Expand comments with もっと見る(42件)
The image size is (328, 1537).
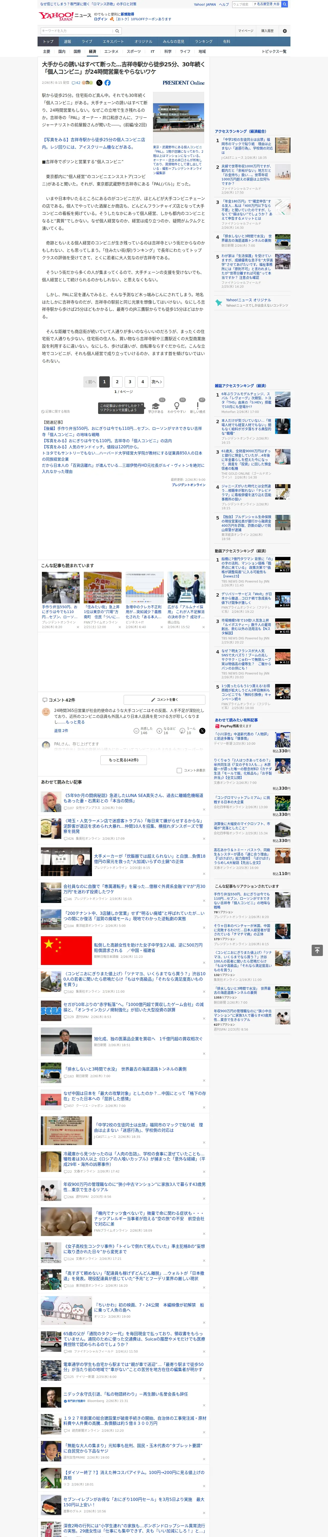124,760
